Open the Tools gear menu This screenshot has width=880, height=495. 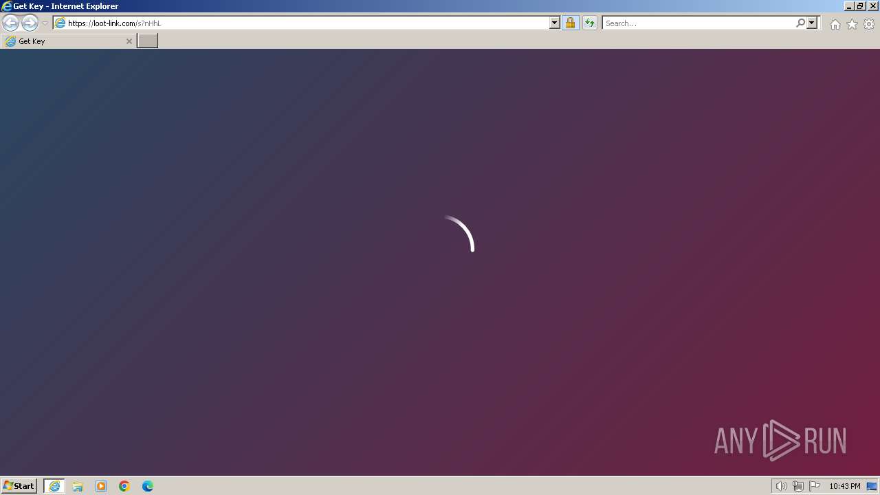click(869, 24)
